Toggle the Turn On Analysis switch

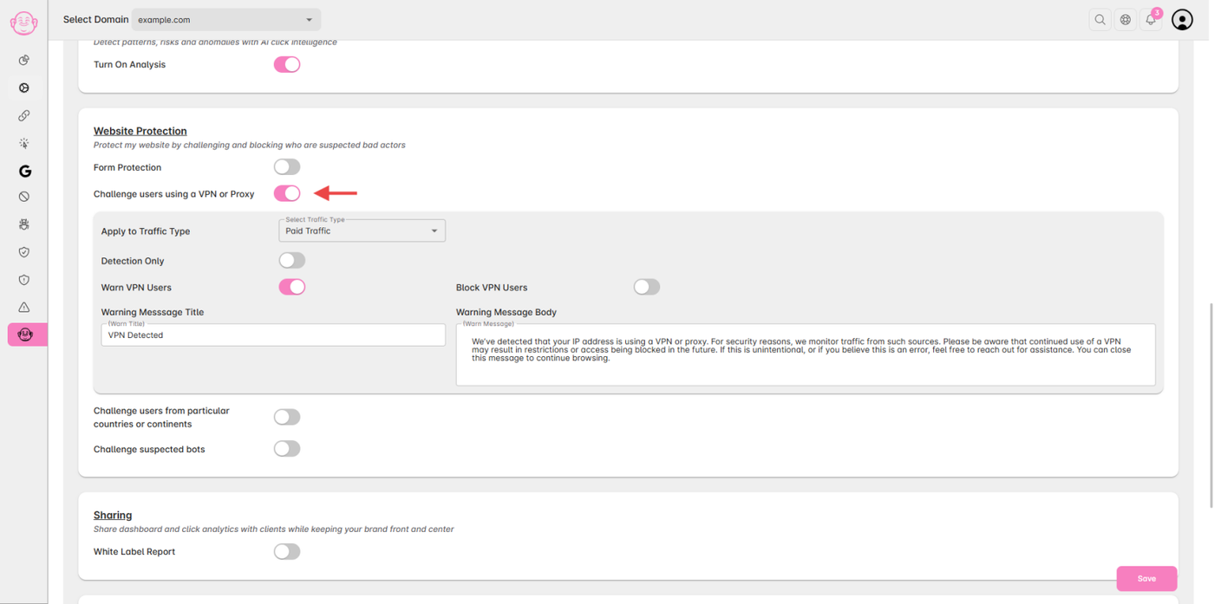(287, 64)
